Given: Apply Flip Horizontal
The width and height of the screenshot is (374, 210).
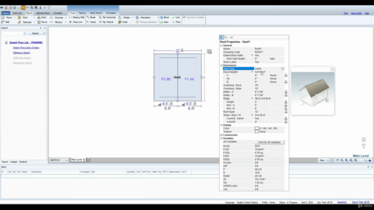Looking at the screenshot, I should 107,17.
